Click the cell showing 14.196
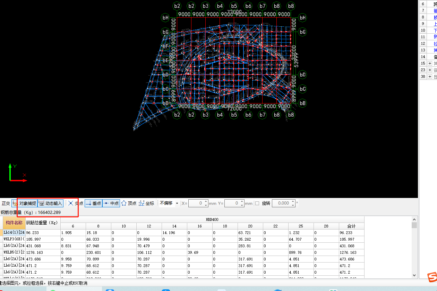437x291 pixels. (x=174, y=233)
